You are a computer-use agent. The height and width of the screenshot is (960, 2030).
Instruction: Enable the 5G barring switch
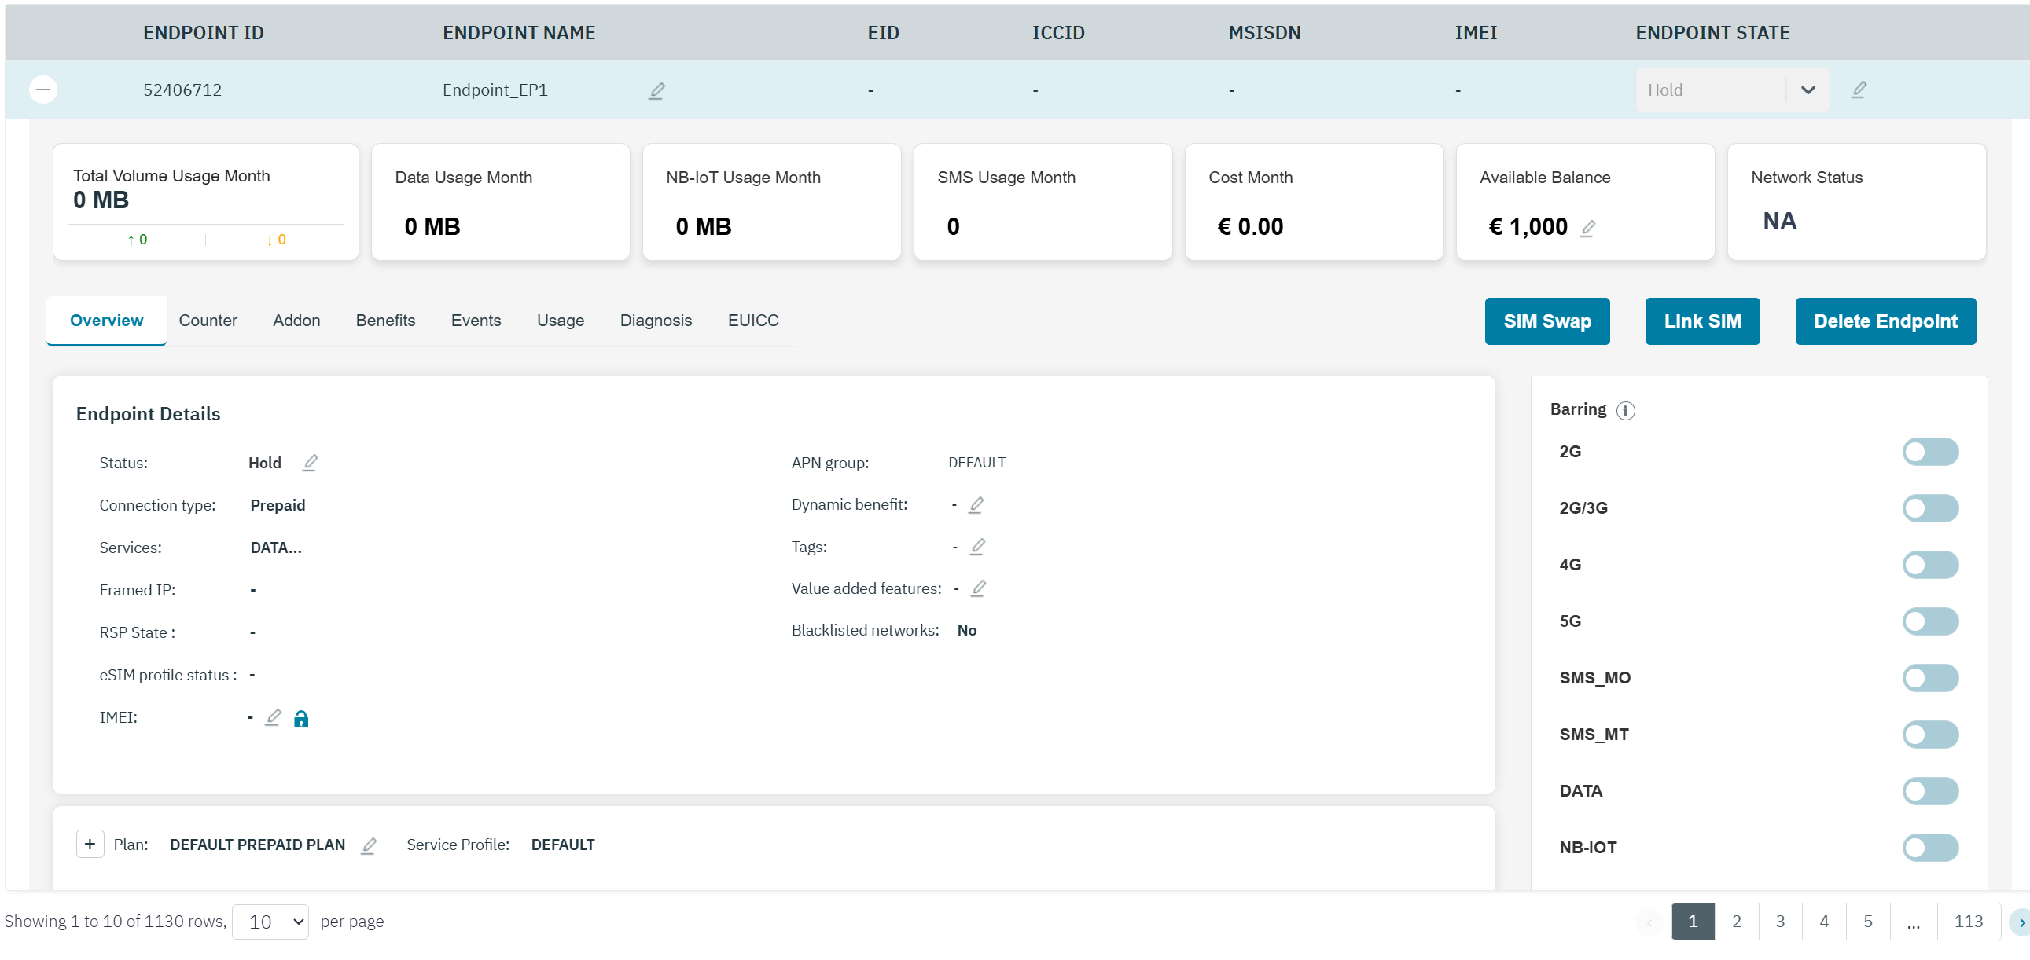click(x=1929, y=621)
